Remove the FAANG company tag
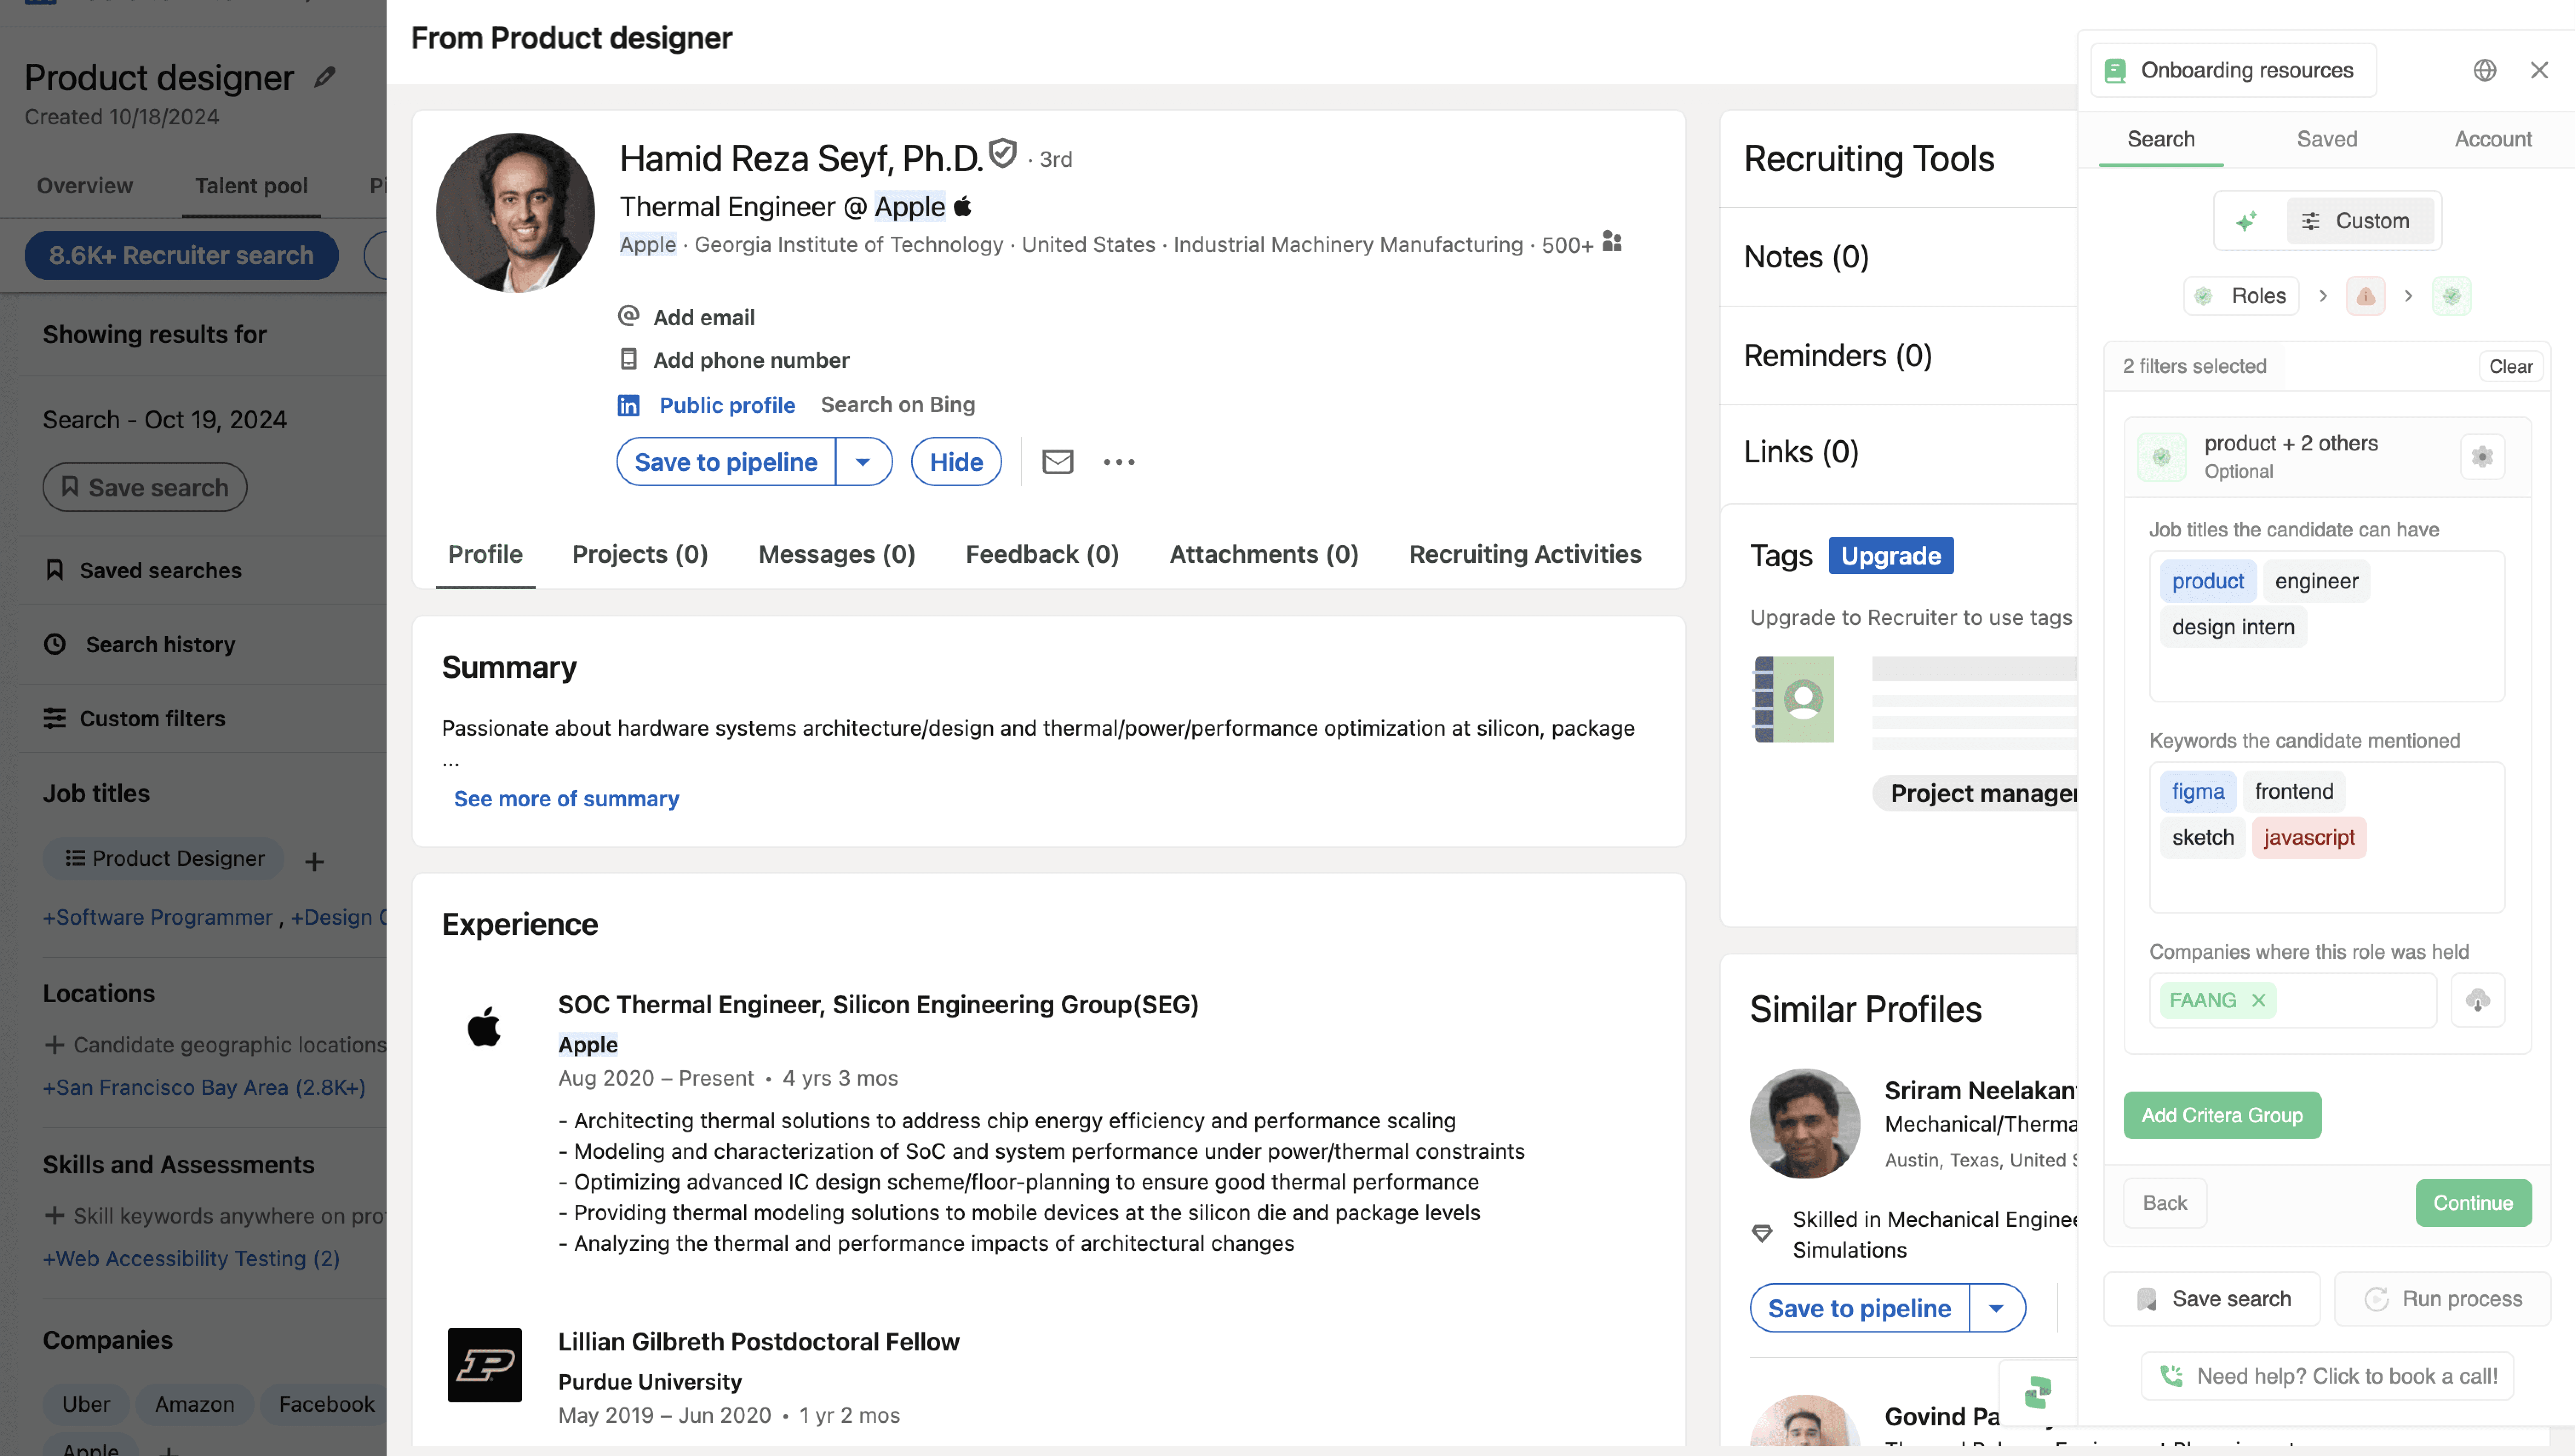The height and width of the screenshot is (1456, 2575). click(x=2258, y=1000)
